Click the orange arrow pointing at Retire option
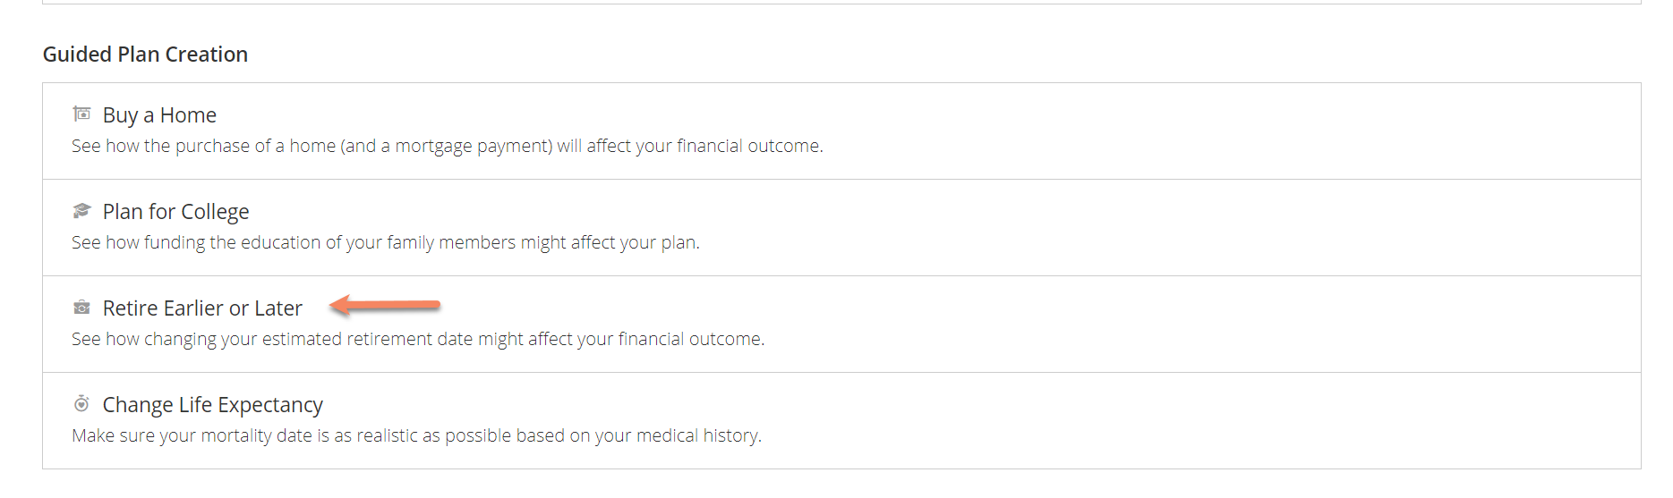The width and height of the screenshot is (1673, 498). 385,306
